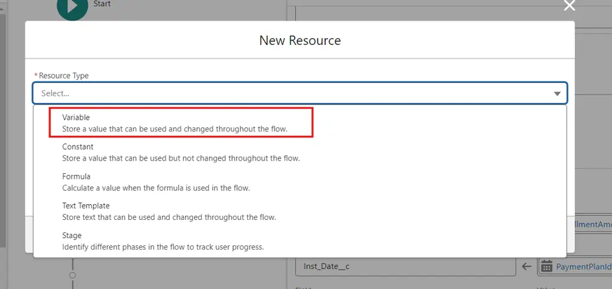Click the New Resource dialog heading
Screen dimensions: 612x289
click(300, 41)
